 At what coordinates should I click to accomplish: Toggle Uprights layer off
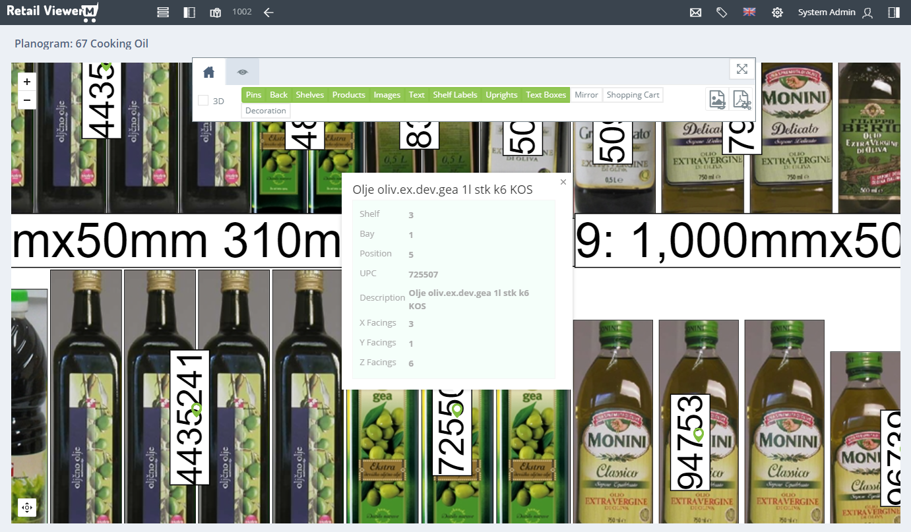(502, 95)
